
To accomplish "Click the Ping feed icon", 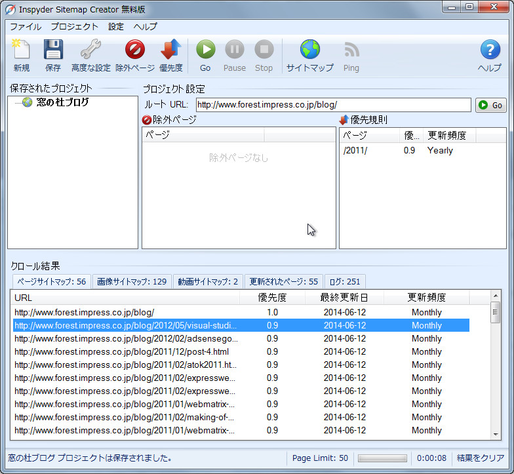I will click(351, 50).
